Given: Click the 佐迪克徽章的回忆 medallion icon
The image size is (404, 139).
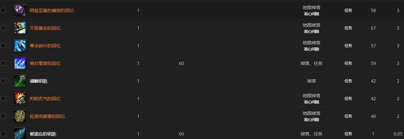Looking at the screenshot, I should point(20,116).
